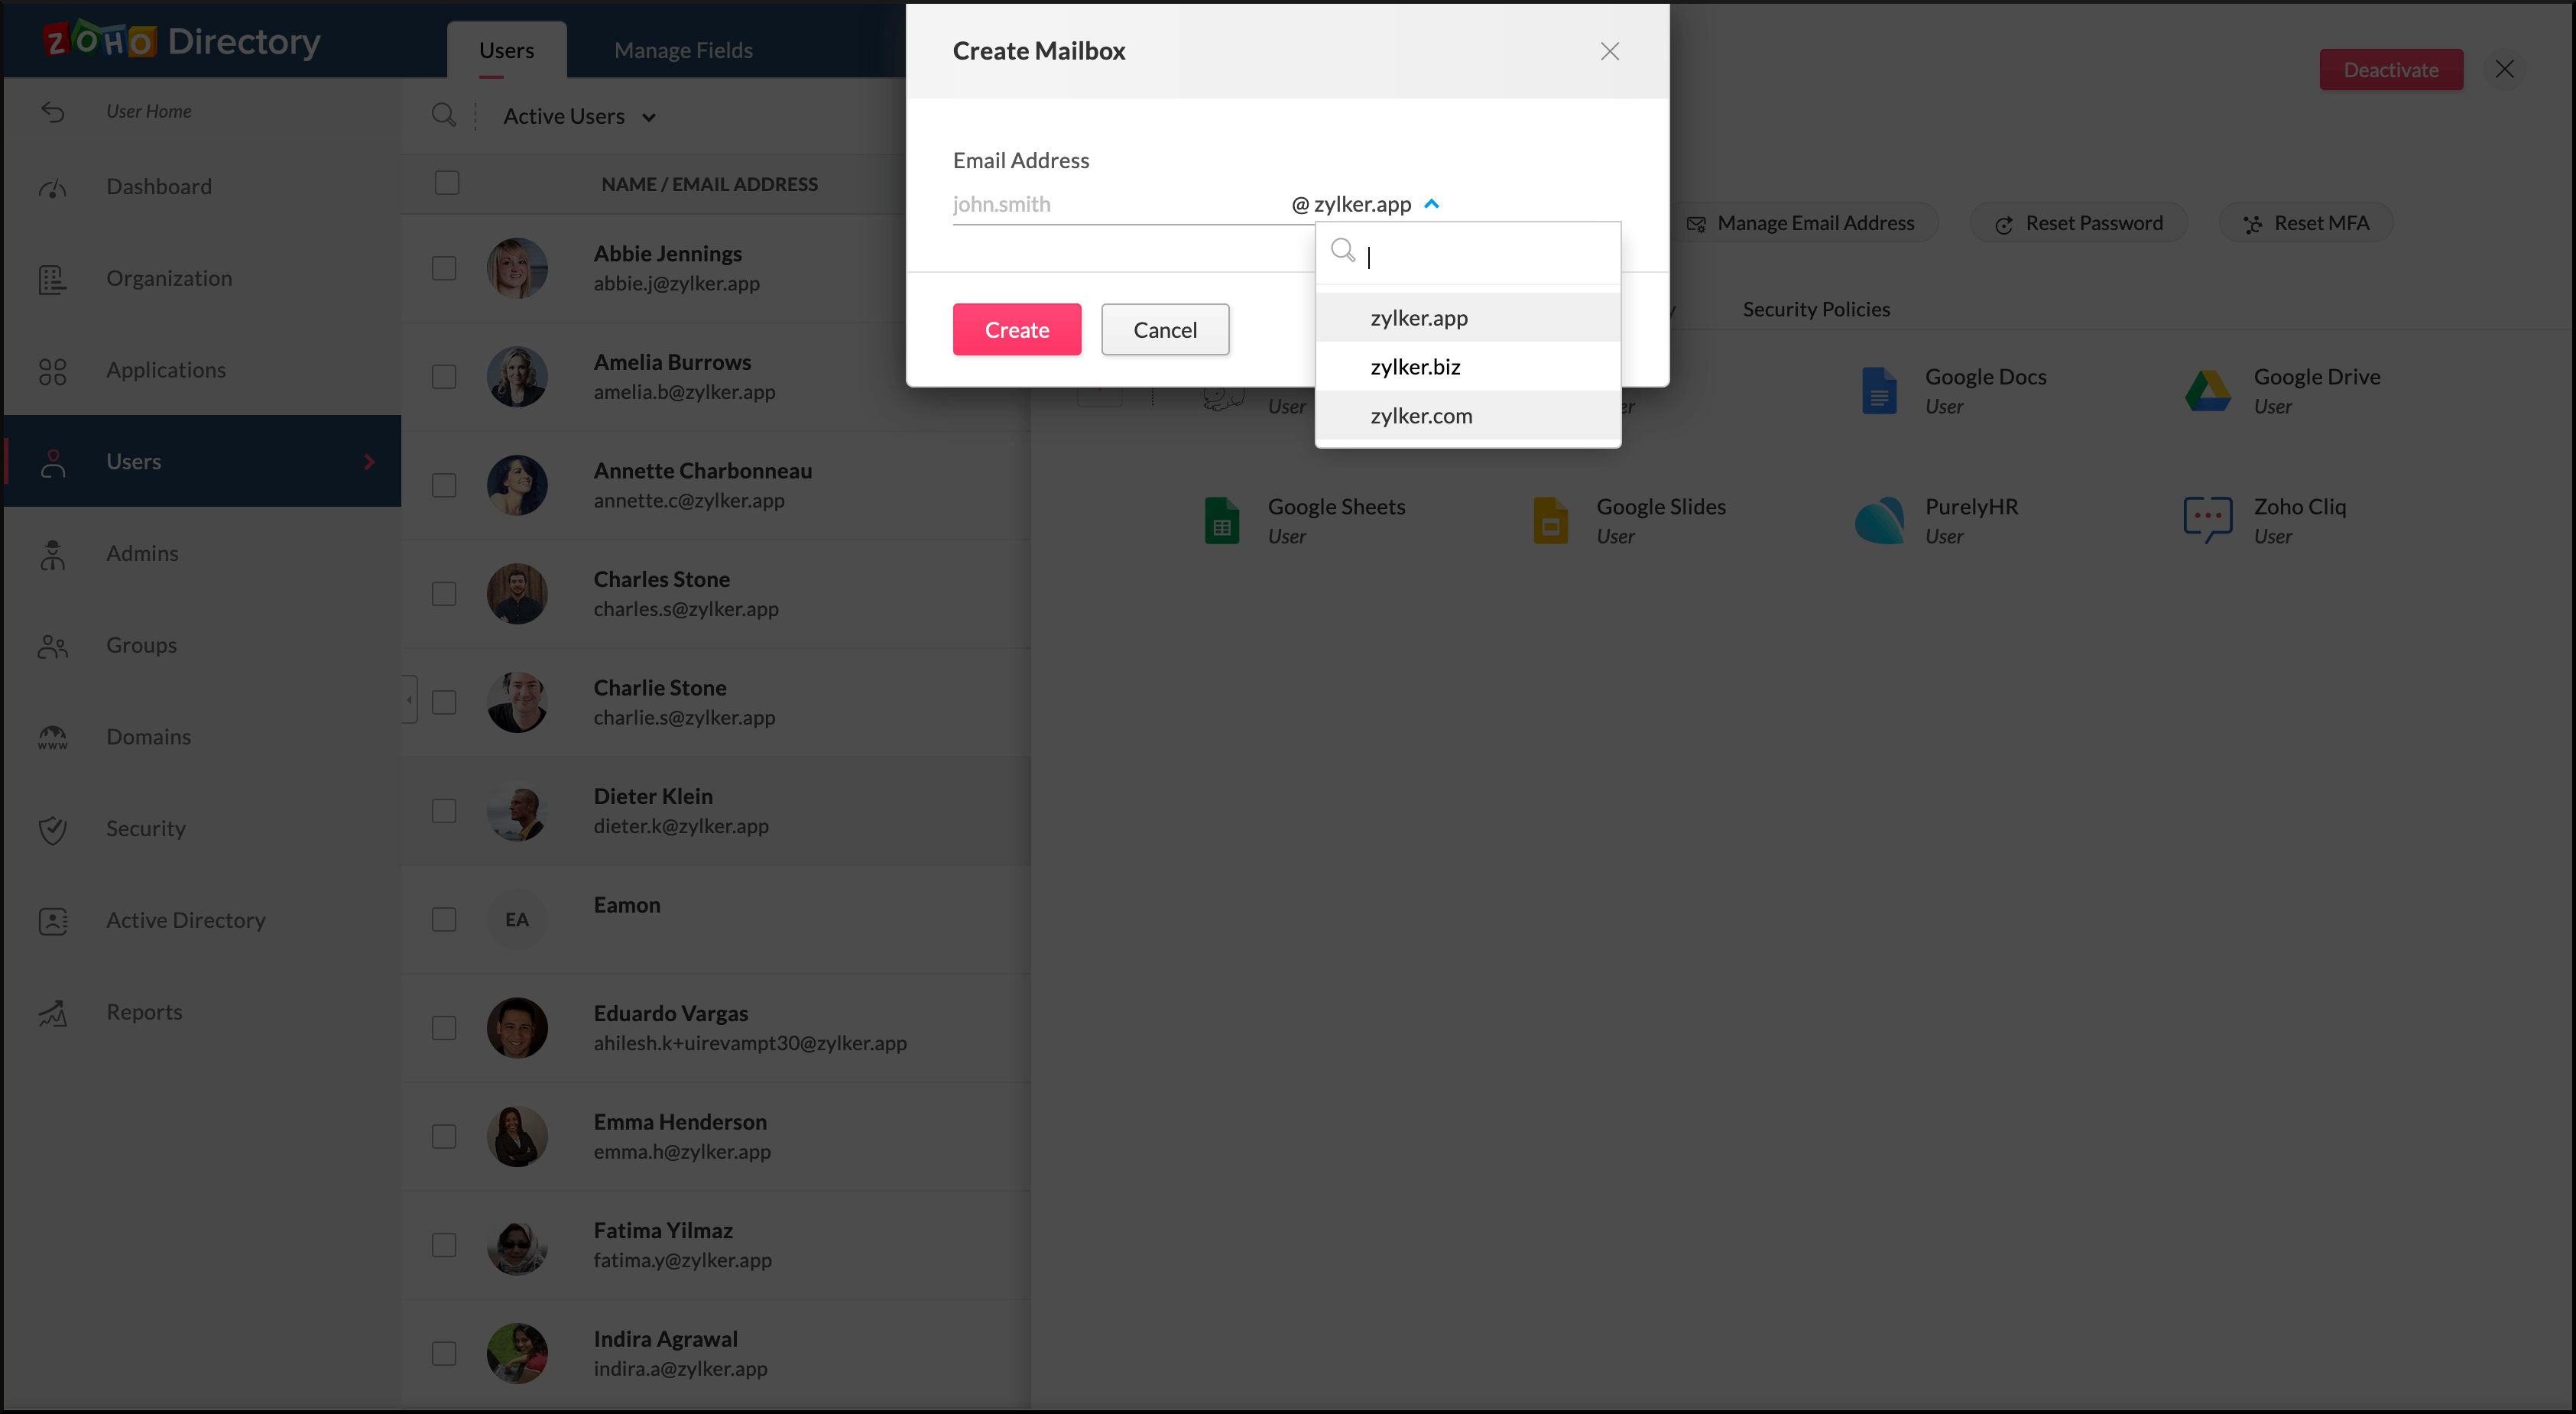Viewport: 2576px width, 1414px height.
Task: Check the select-all users header checkbox
Action: tap(447, 183)
